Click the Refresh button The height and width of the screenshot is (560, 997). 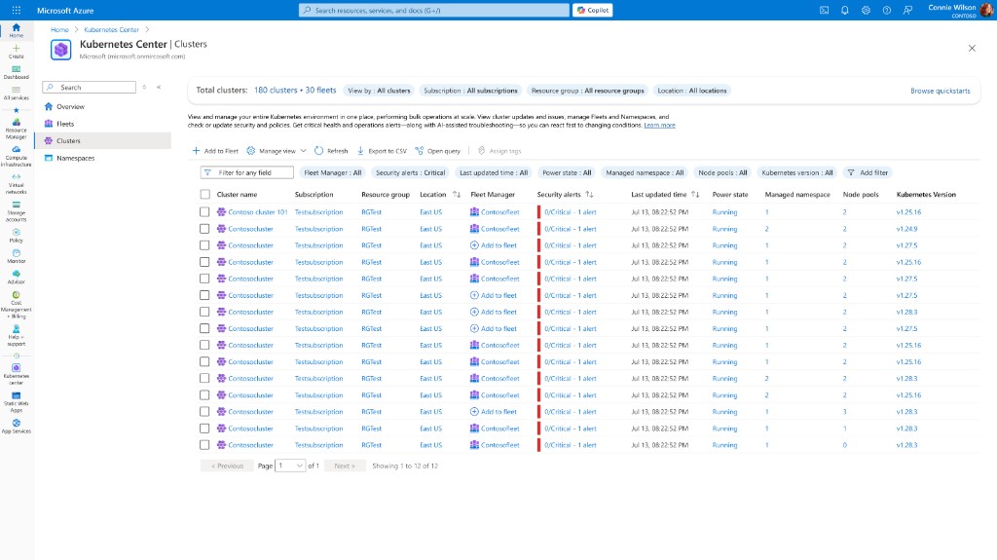click(x=331, y=151)
